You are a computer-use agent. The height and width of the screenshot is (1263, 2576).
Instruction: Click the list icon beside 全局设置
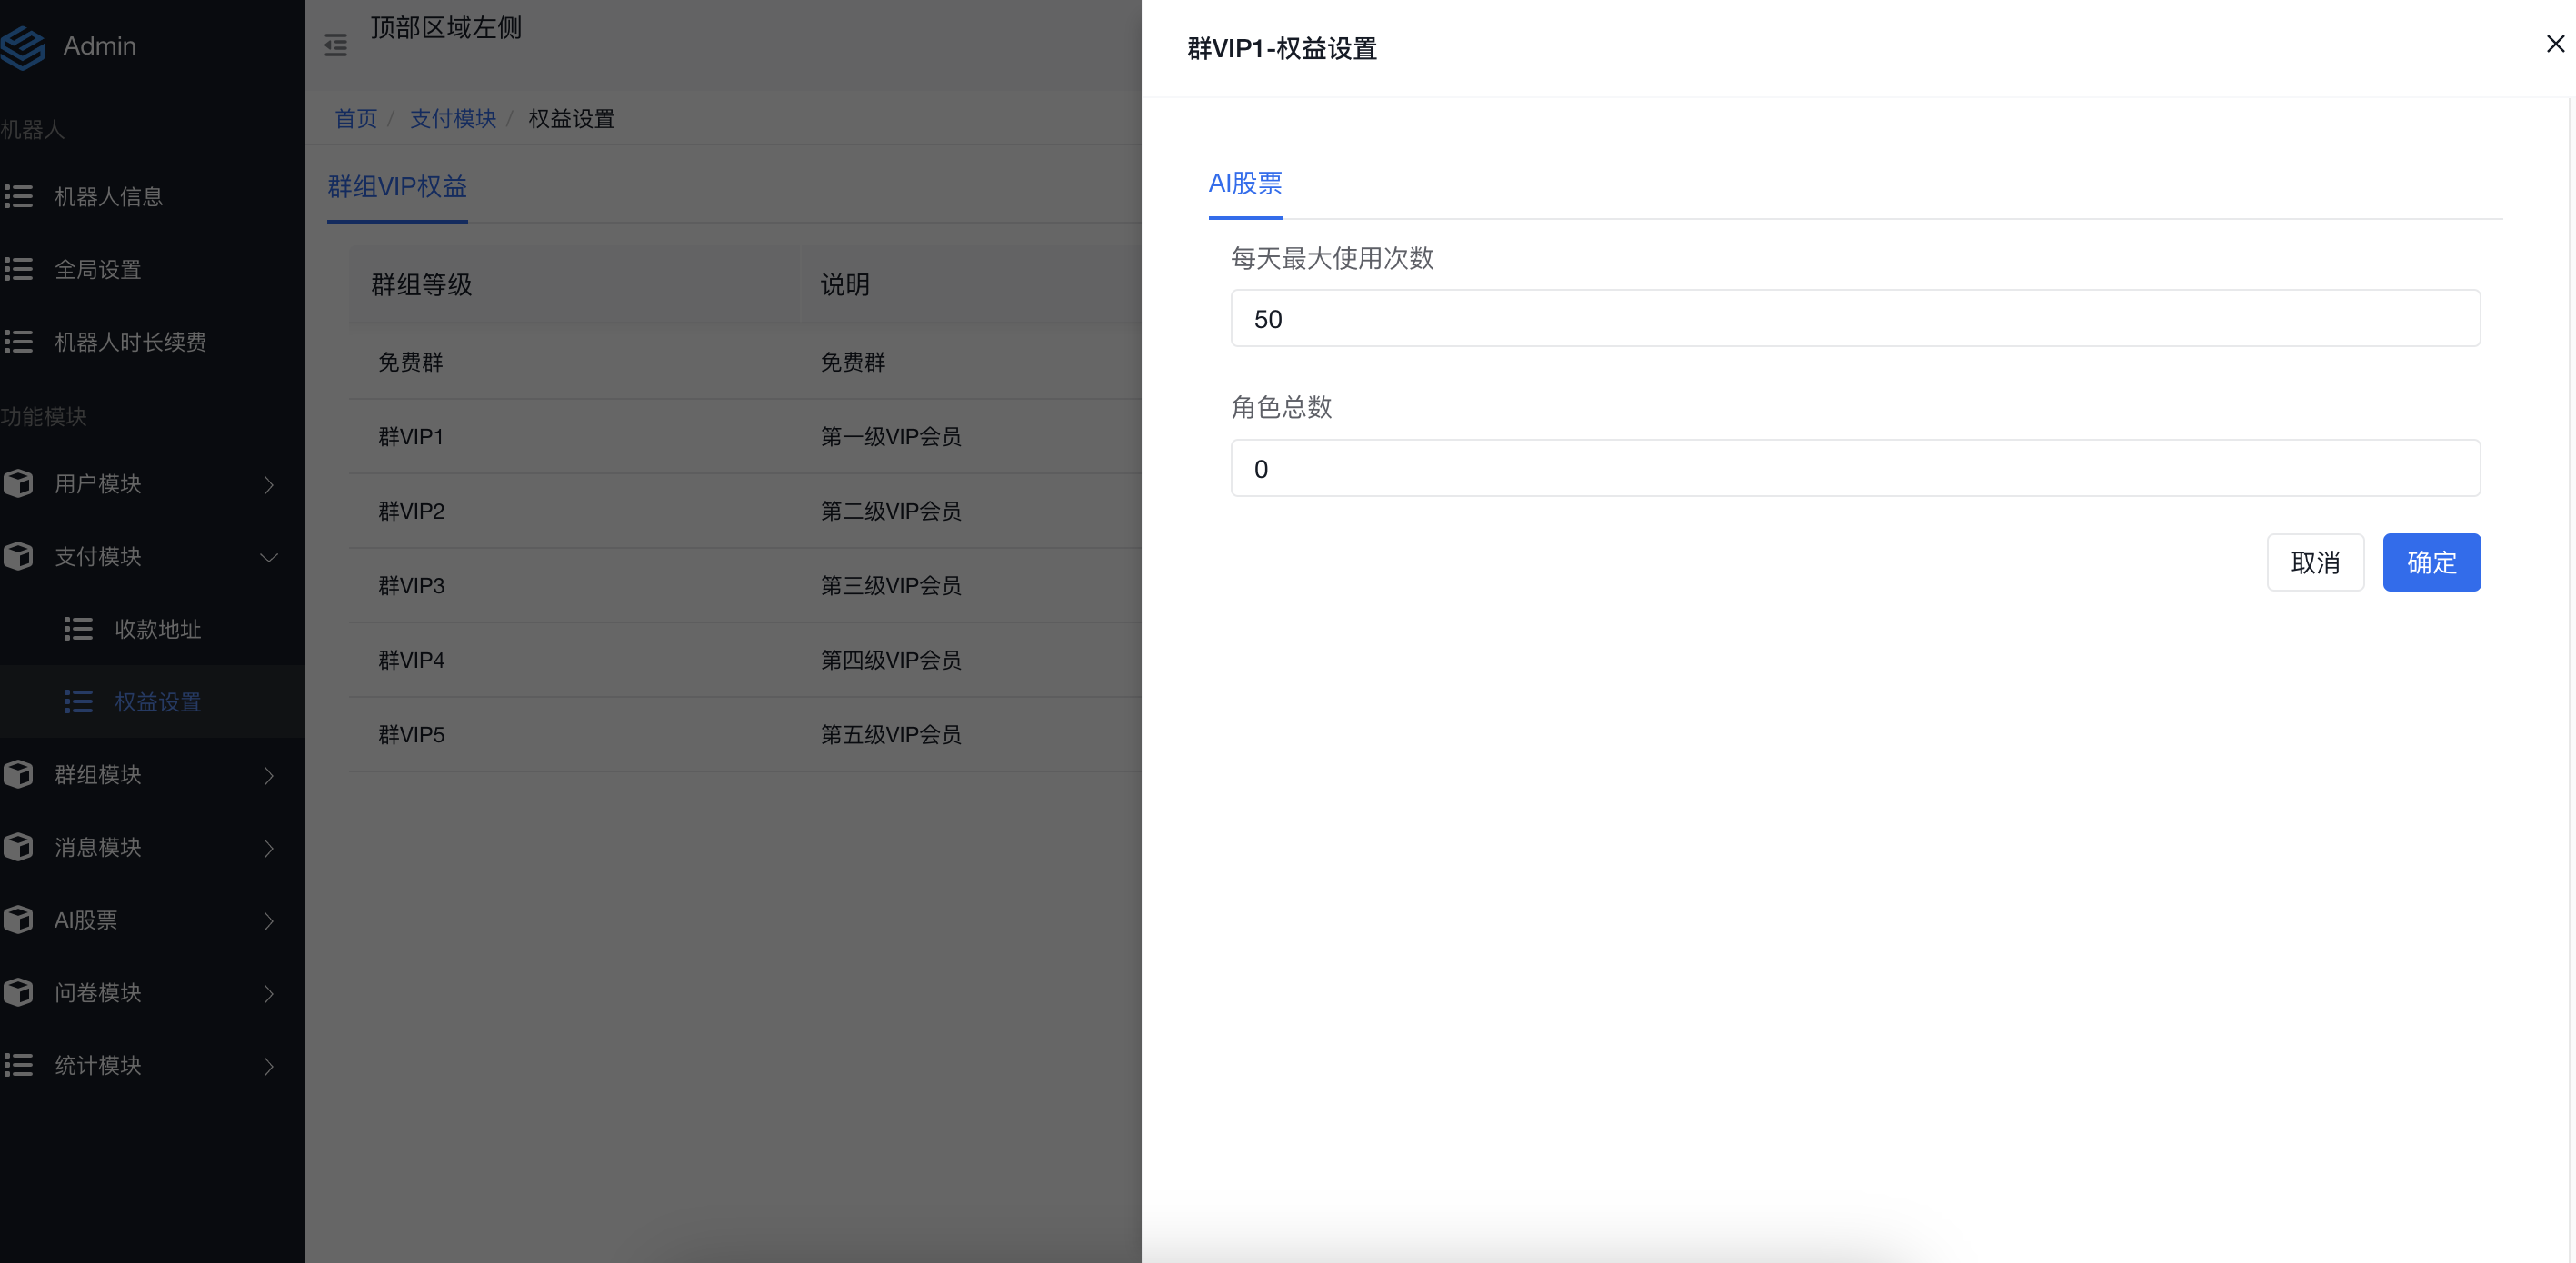18,269
